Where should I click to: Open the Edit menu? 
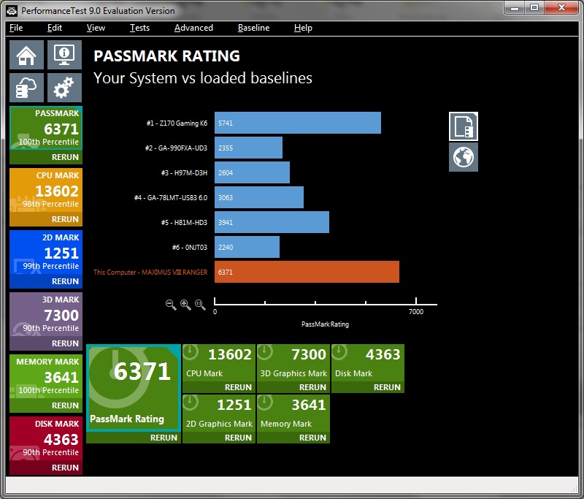(54, 28)
